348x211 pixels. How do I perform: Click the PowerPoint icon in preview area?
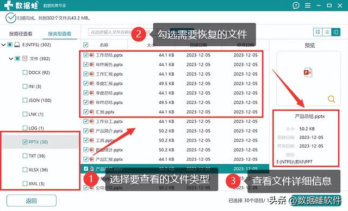coord(308,72)
